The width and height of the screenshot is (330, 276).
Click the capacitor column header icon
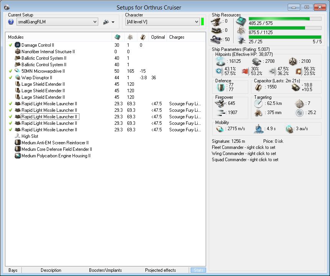(143, 37)
